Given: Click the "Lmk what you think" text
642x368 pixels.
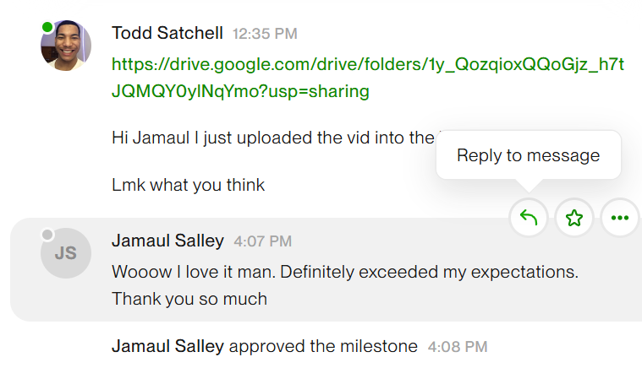Looking at the screenshot, I should tap(188, 185).
